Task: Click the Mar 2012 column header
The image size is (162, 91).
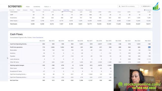Action: 42,41
